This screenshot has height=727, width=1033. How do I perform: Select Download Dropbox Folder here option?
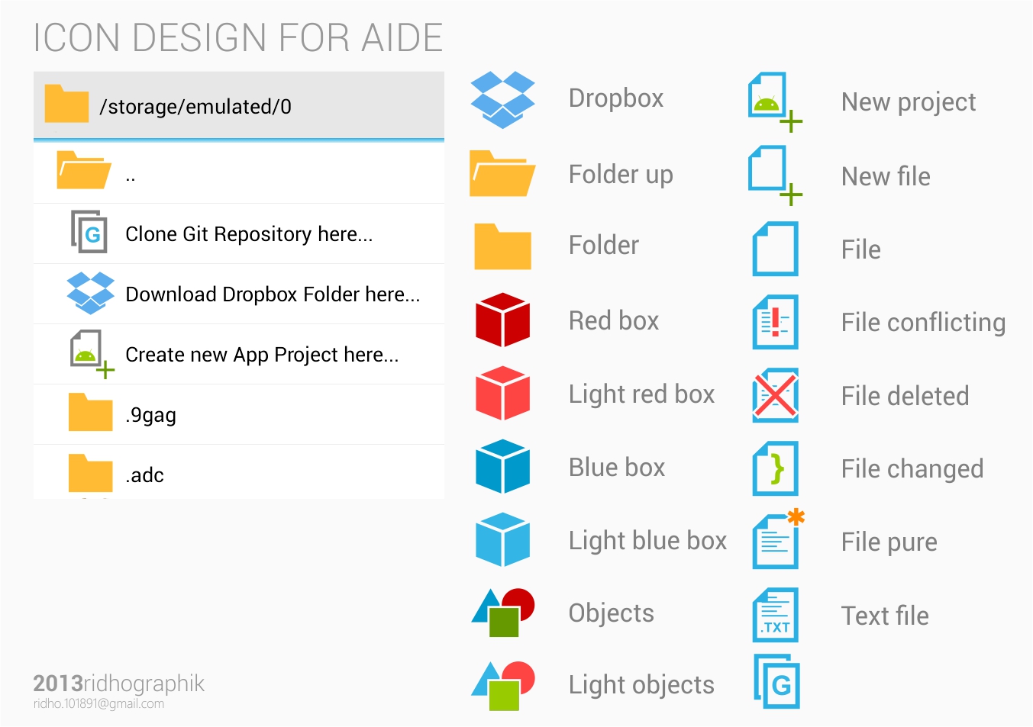tap(238, 294)
